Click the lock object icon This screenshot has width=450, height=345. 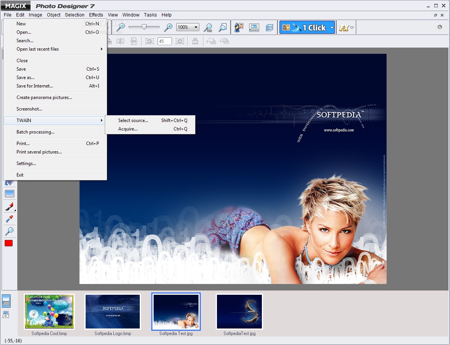click(195, 41)
